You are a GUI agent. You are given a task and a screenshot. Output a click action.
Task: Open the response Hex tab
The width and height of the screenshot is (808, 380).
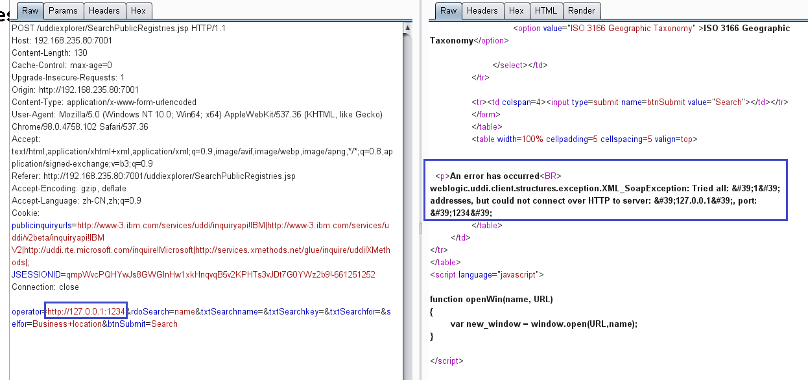516,10
